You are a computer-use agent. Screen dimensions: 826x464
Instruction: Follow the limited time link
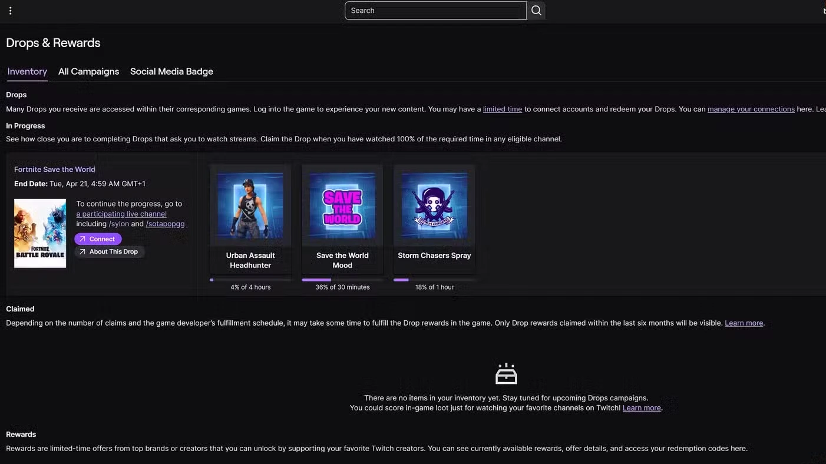click(503, 109)
